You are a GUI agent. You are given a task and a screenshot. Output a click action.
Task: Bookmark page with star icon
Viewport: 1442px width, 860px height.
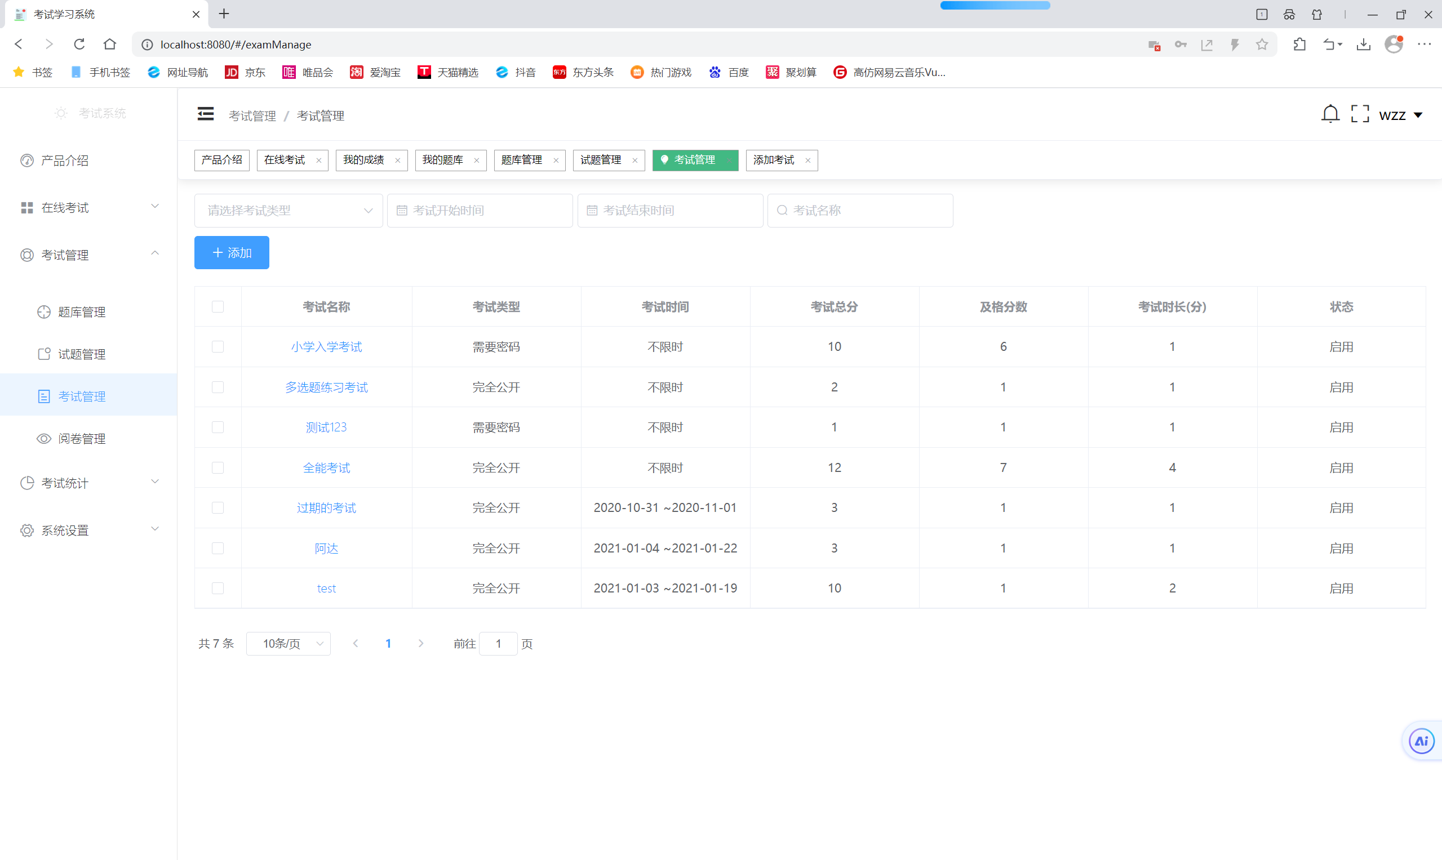(1262, 44)
